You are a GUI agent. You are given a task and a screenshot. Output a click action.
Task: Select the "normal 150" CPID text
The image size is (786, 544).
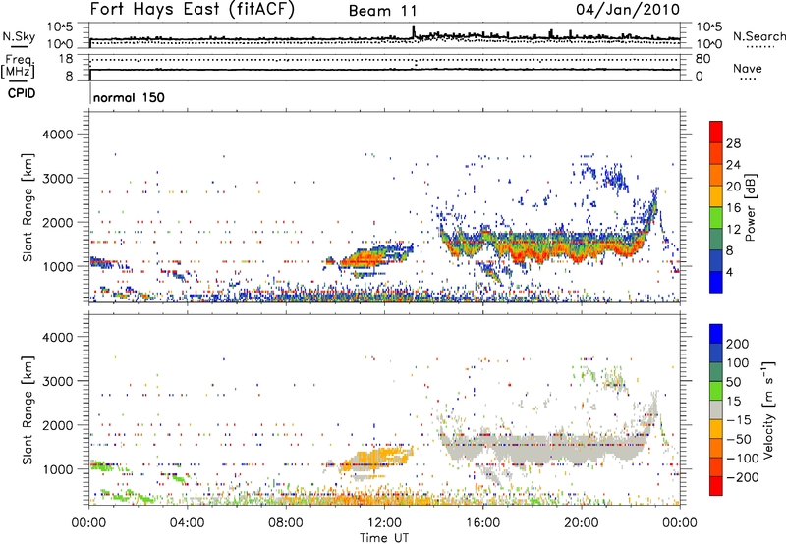pos(129,97)
